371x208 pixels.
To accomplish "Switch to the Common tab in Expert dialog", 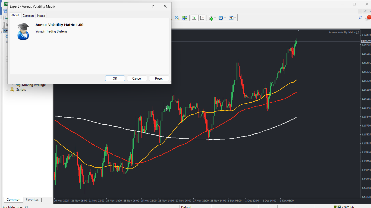I will (x=28, y=16).
